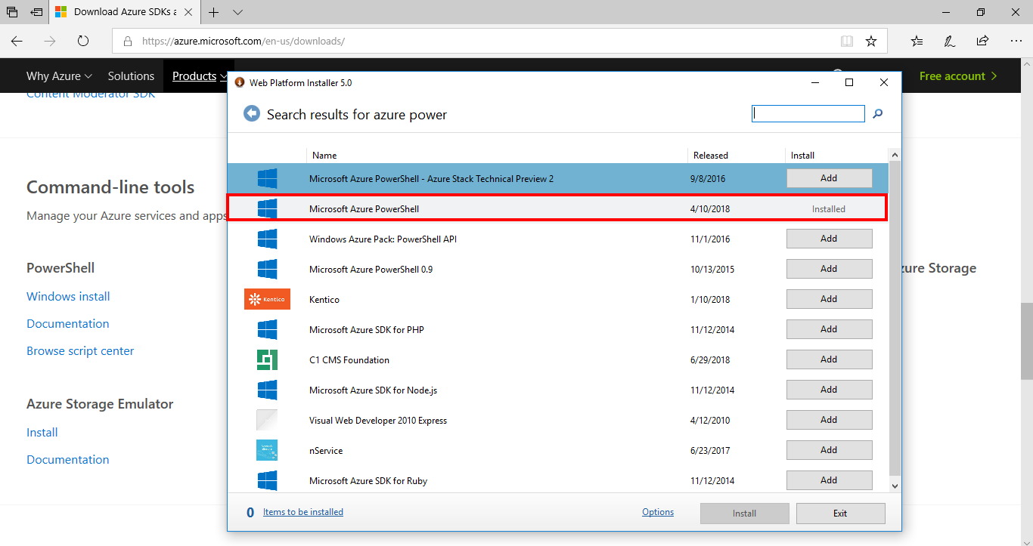Screen dimensions: 1033x546
Task: Add Kentico to install list
Action: (829, 299)
